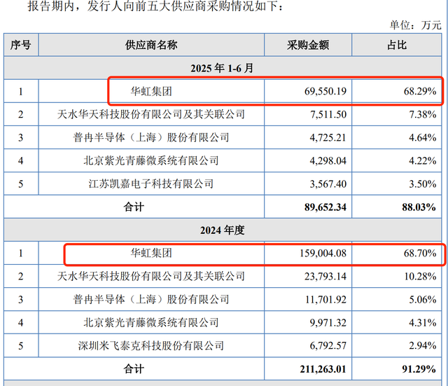Click the 68.70% share cell
Screen dimensions: 448x386
(419, 253)
